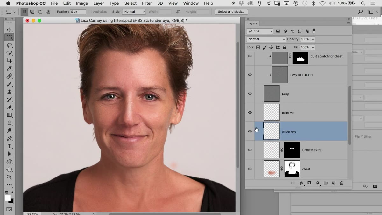Switch to the Layers tab
Screen dimensions: 382x215
252,24
